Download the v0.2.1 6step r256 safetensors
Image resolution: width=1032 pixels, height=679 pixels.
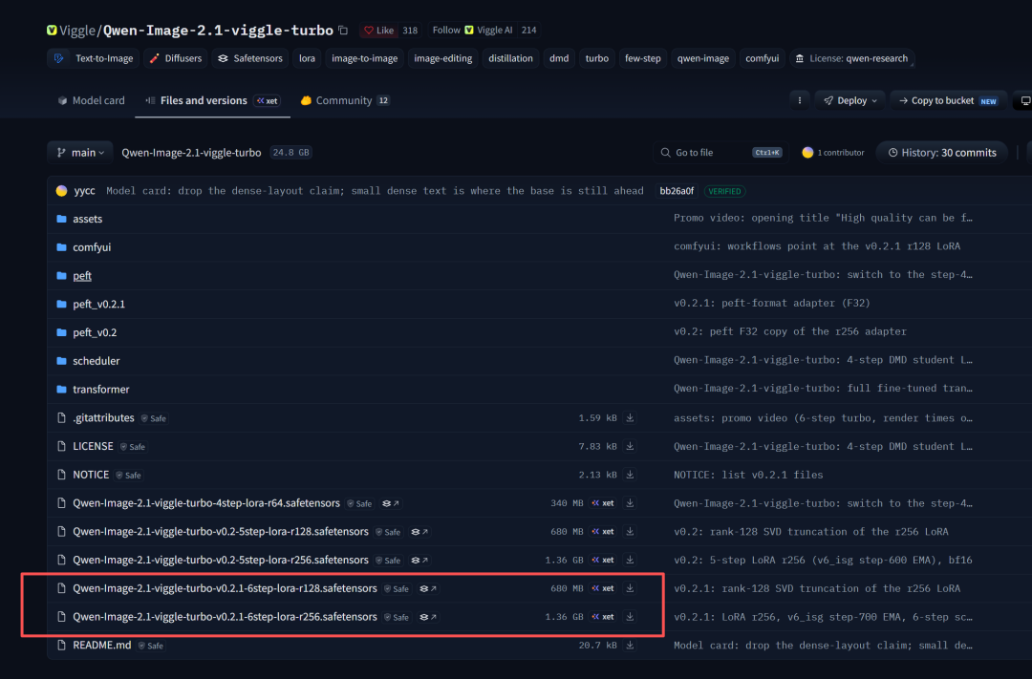tap(630, 617)
